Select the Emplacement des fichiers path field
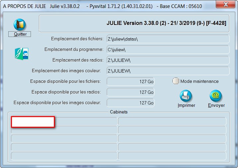 (168, 39)
